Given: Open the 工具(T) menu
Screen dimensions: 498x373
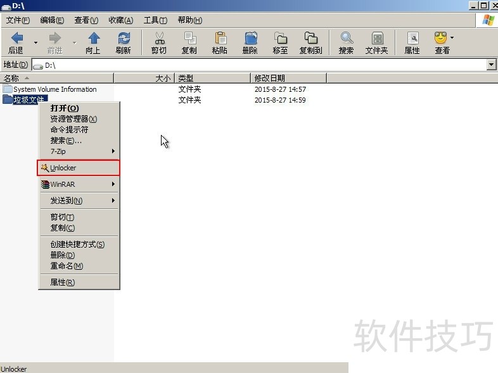Looking at the screenshot, I should [156, 20].
